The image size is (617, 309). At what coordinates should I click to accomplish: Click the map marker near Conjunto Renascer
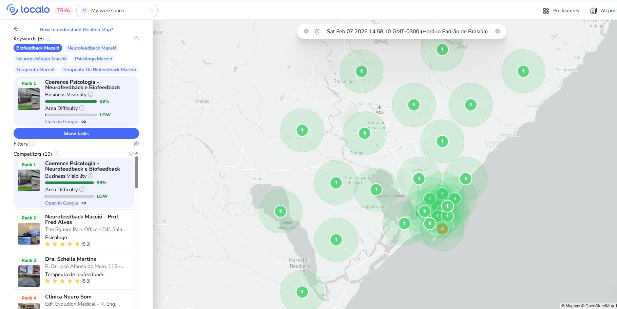pos(365,133)
